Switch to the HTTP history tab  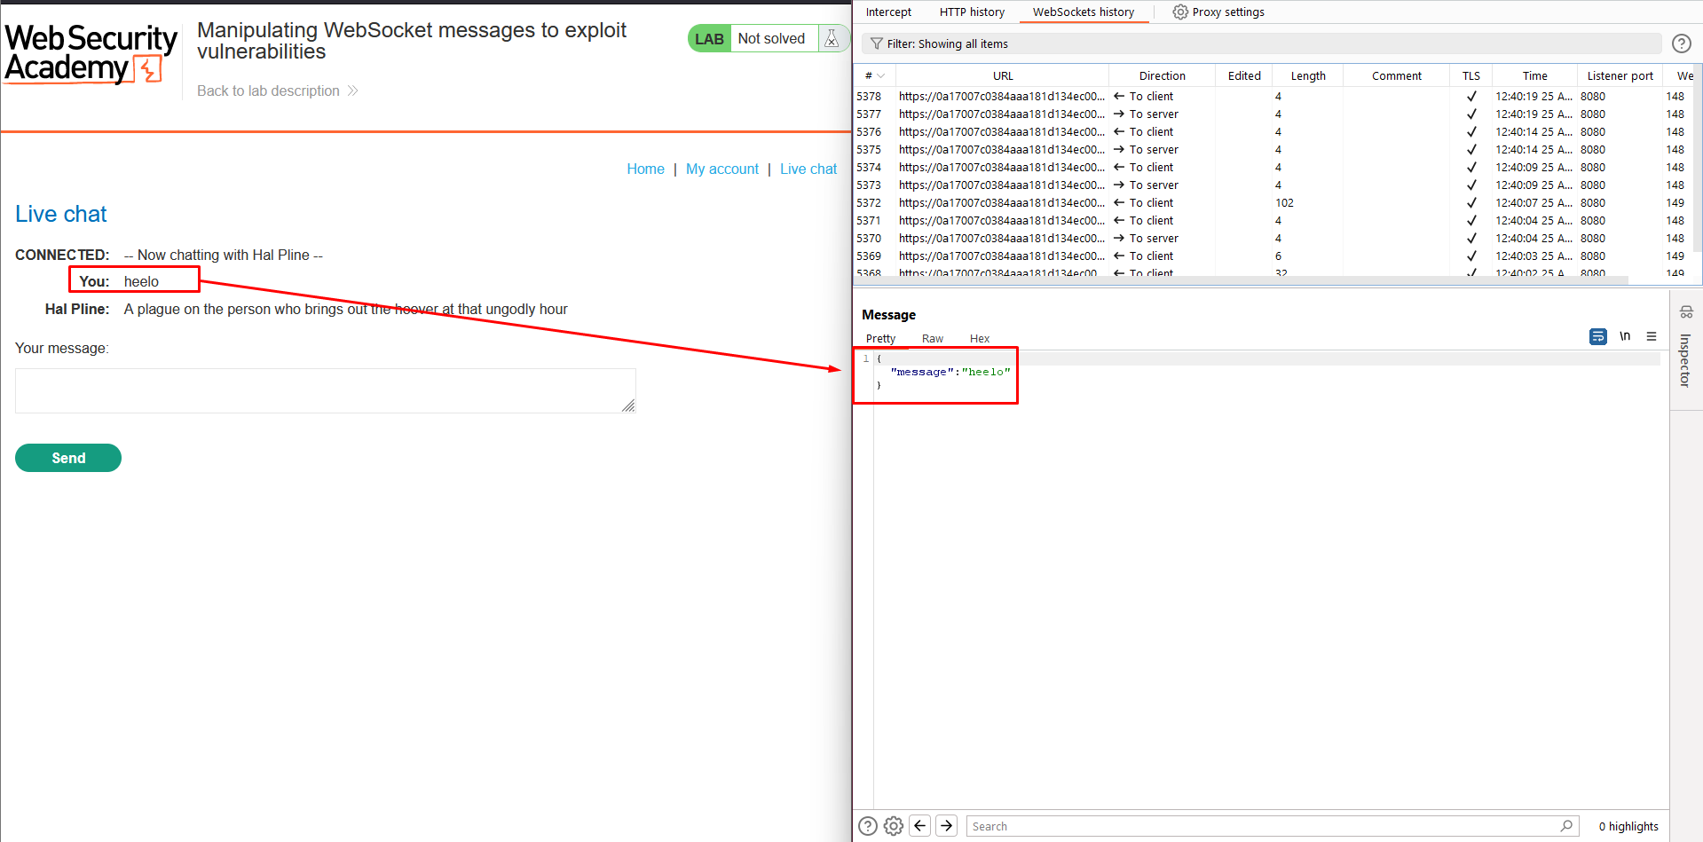972,12
